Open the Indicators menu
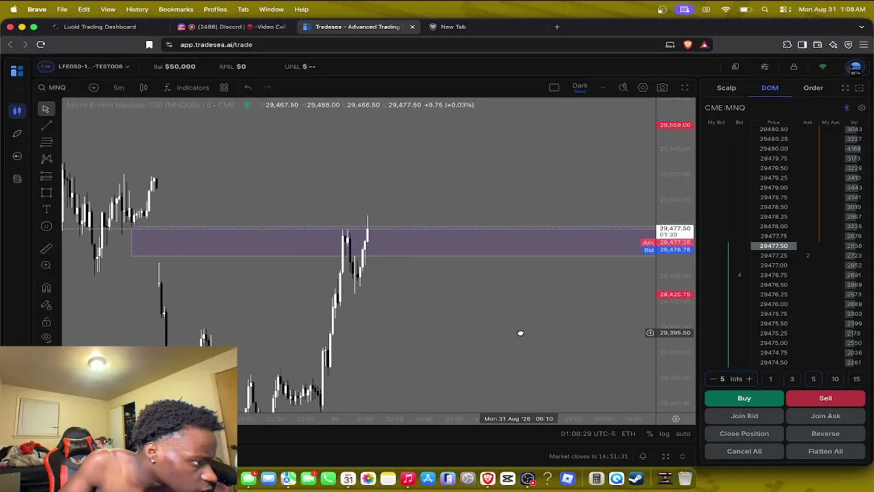The height and width of the screenshot is (492, 874). coord(186,87)
